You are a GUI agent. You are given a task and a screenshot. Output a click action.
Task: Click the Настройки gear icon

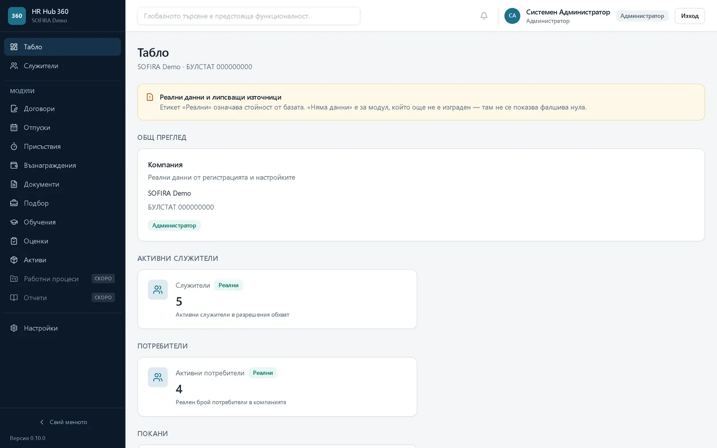tap(14, 328)
